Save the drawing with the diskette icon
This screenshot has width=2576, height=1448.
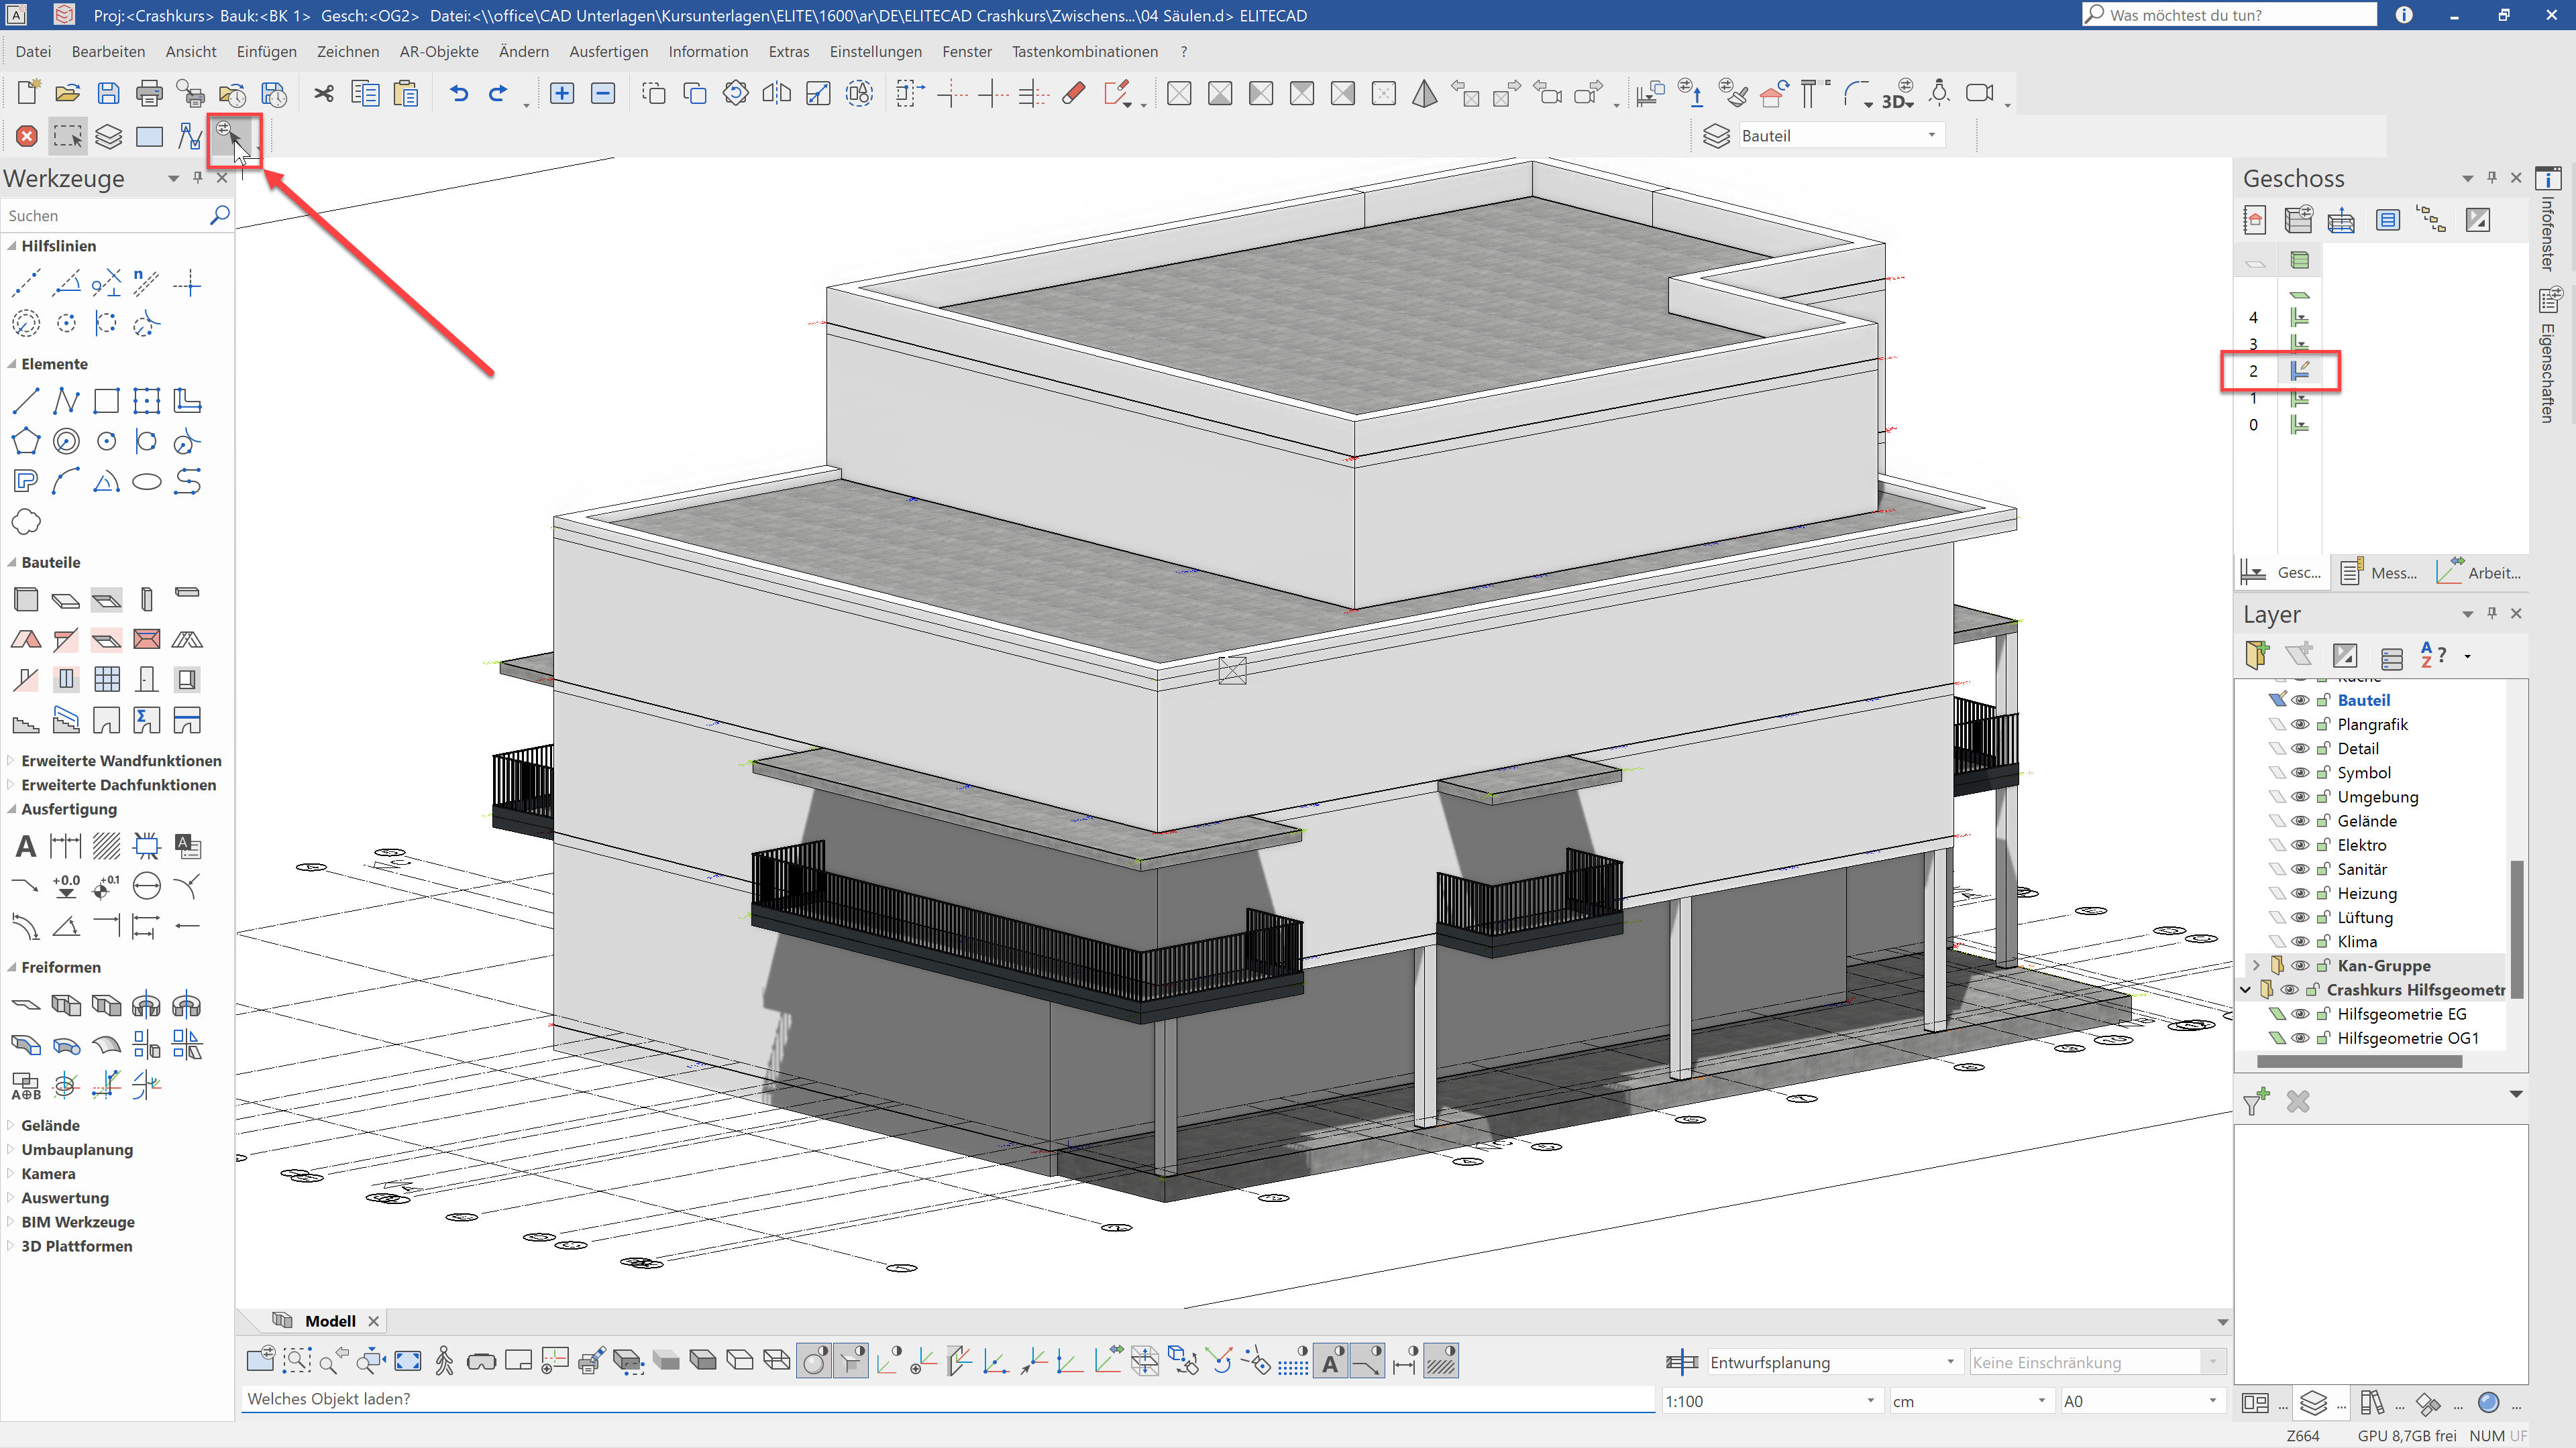pyautogui.click(x=108, y=93)
